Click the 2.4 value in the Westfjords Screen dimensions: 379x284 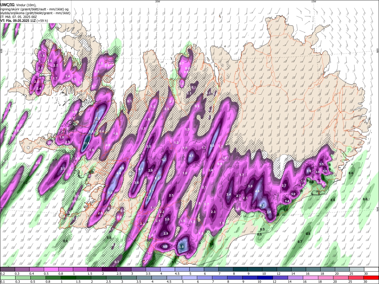[39, 89]
